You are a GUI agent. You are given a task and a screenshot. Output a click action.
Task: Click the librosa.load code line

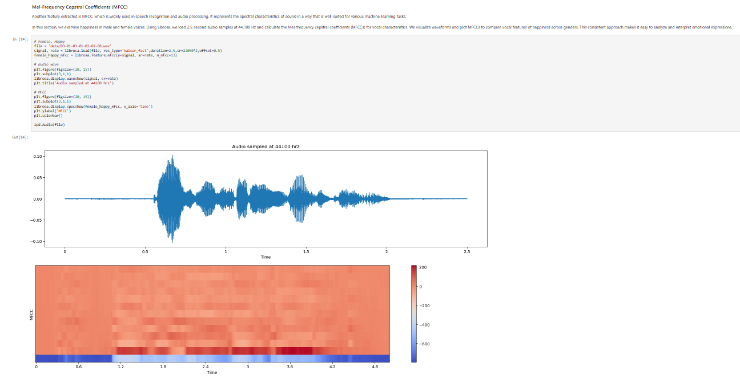pyautogui.click(x=127, y=51)
